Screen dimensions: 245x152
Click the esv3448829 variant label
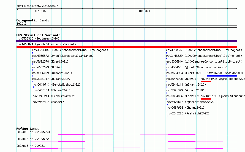pyautogui.click(x=204, y=56)
